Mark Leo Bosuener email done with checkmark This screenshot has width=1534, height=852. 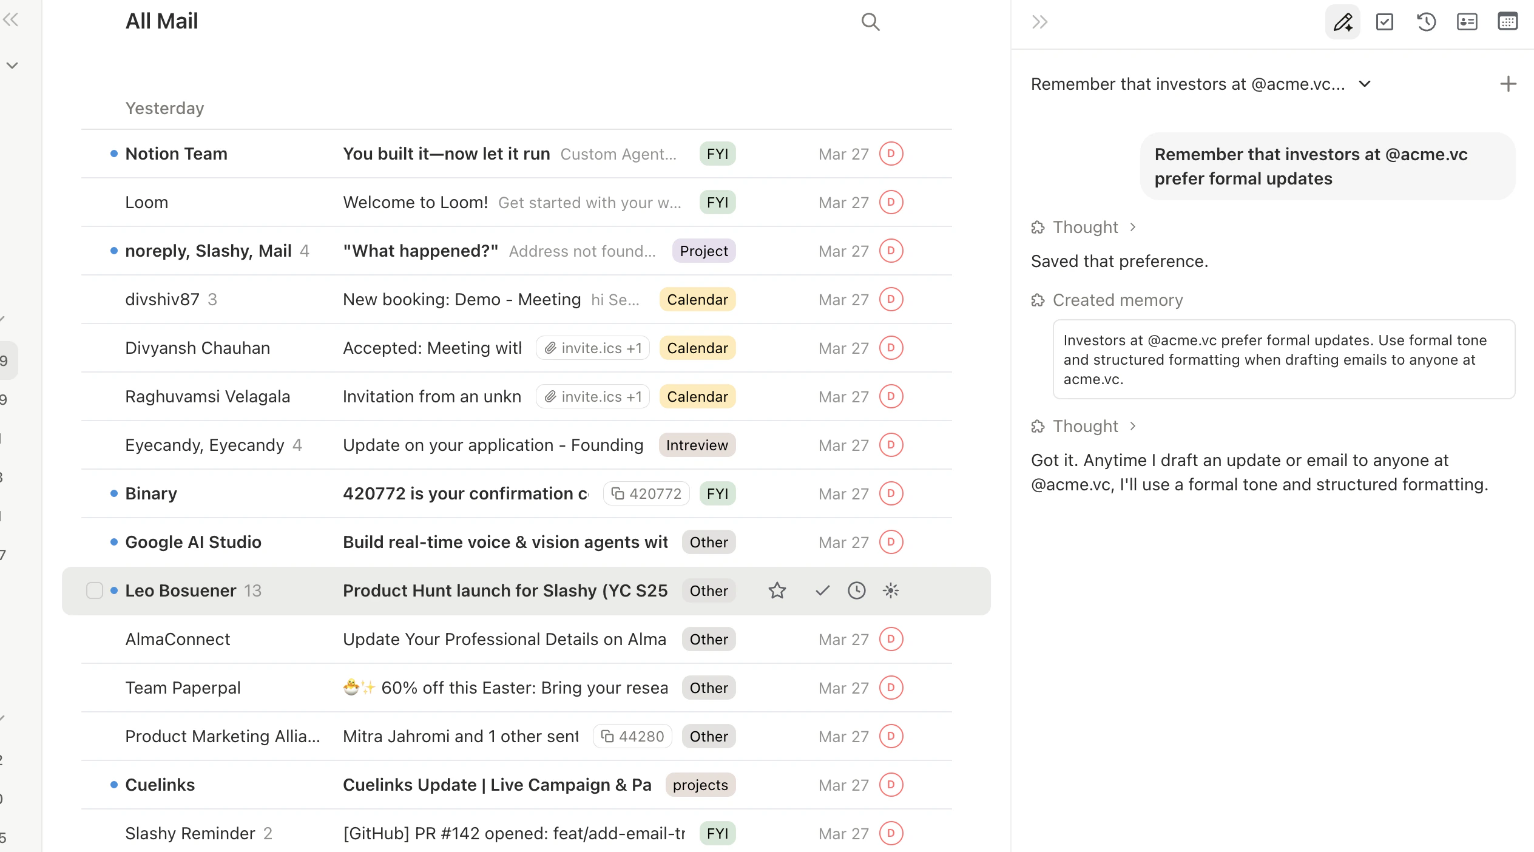point(822,590)
